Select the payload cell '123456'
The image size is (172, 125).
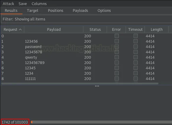click(31, 41)
